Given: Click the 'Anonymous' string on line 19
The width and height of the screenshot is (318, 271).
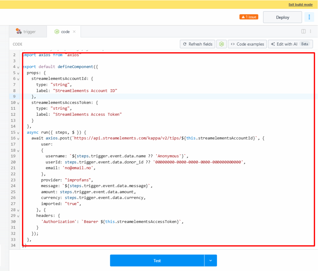Looking at the screenshot, I should (x=168, y=156).
